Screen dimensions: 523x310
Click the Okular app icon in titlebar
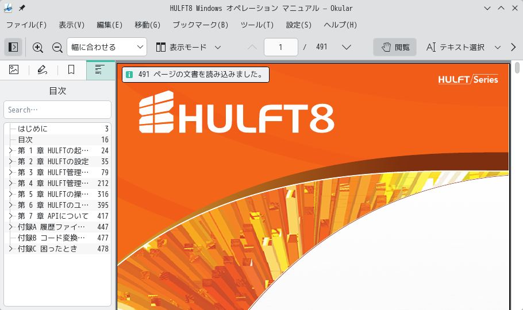point(8,8)
